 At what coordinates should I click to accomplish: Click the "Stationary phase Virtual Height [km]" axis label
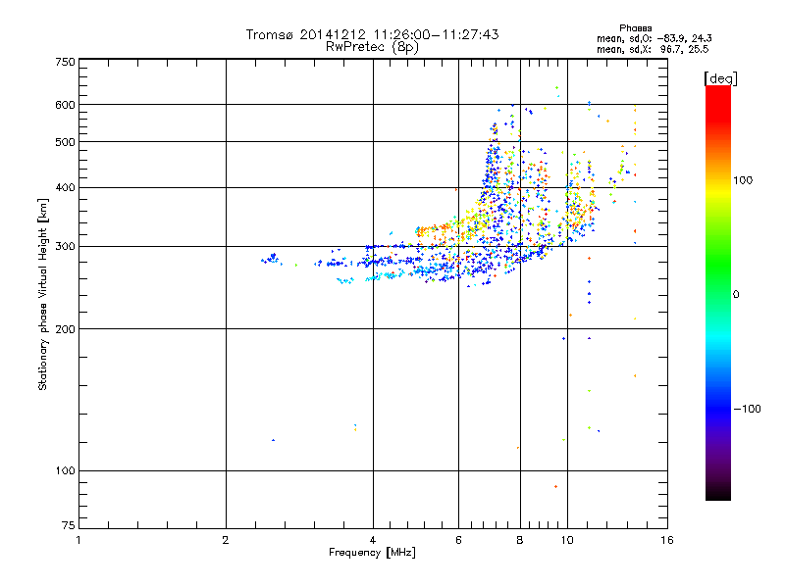[43, 294]
